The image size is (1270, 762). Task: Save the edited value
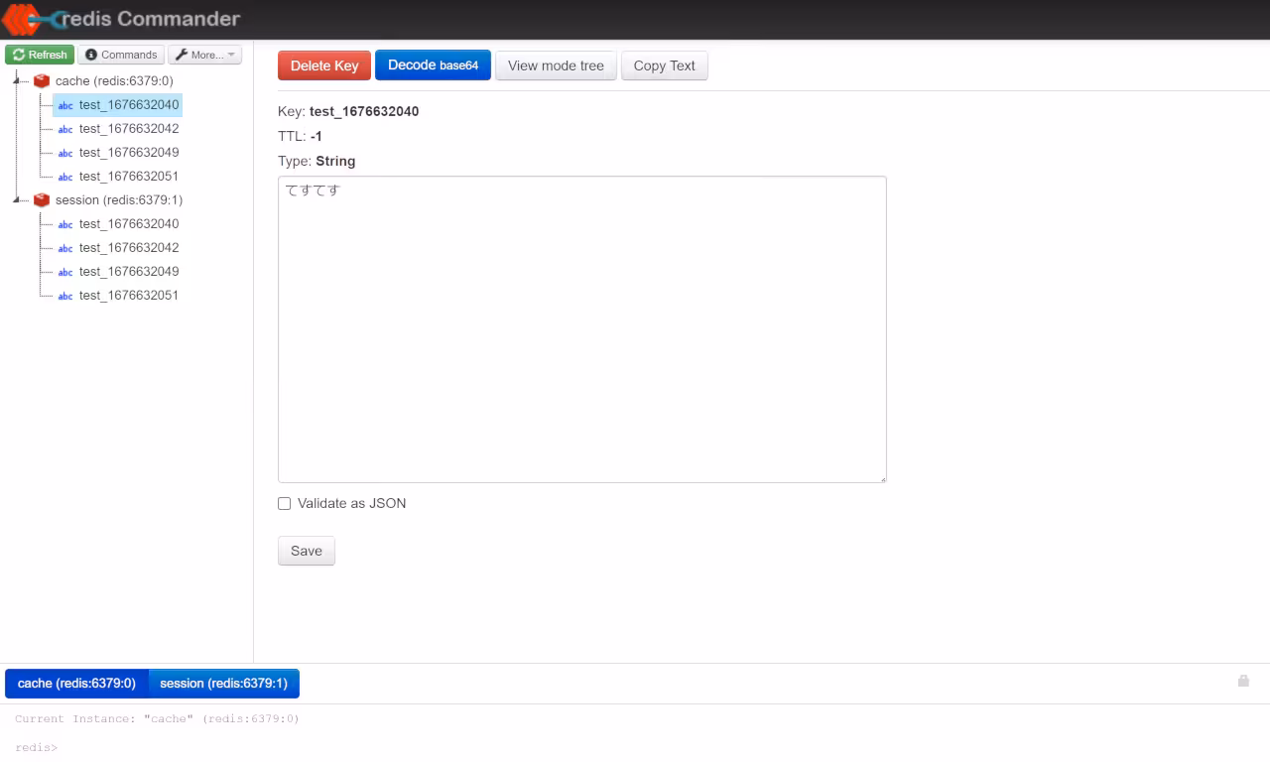pos(307,551)
